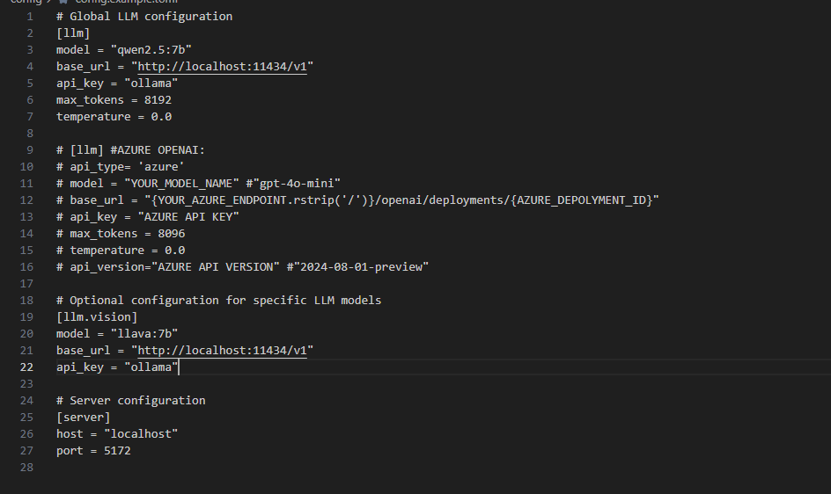Click the '# Global LLM configuration' comment
The width and height of the screenshot is (831, 494).
click(144, 17)
